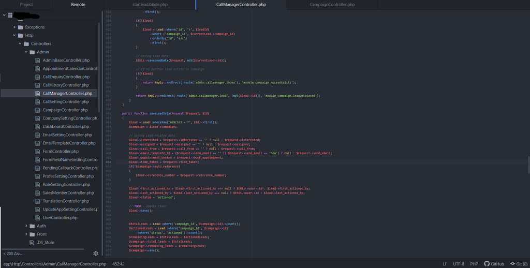This screenshot has height=268, width=530.
Task: Change the PHP grammar selector
Action: point(474,264)
